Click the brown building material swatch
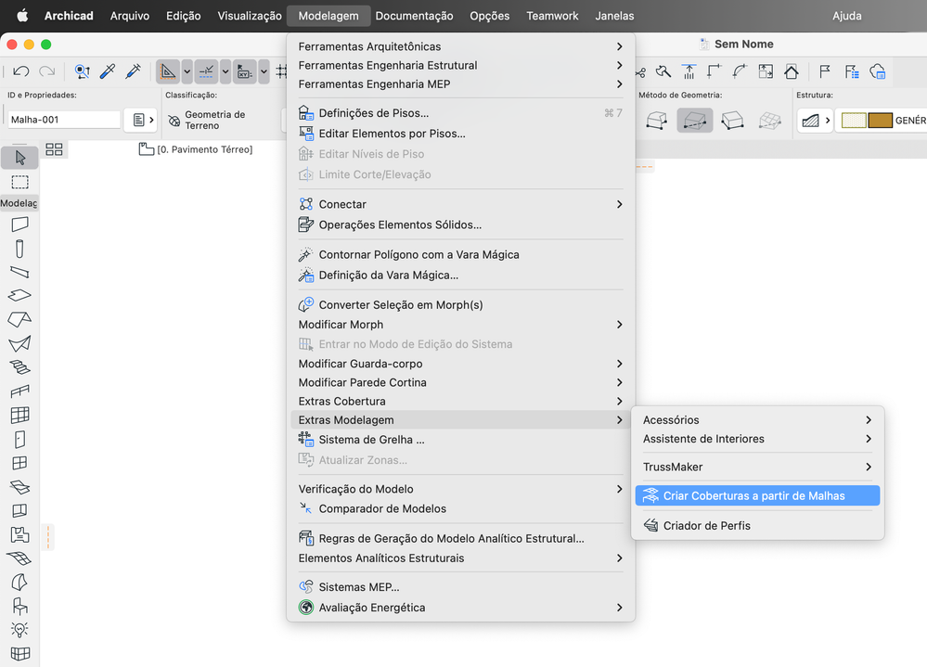927x667 pixels. point(880,121)
